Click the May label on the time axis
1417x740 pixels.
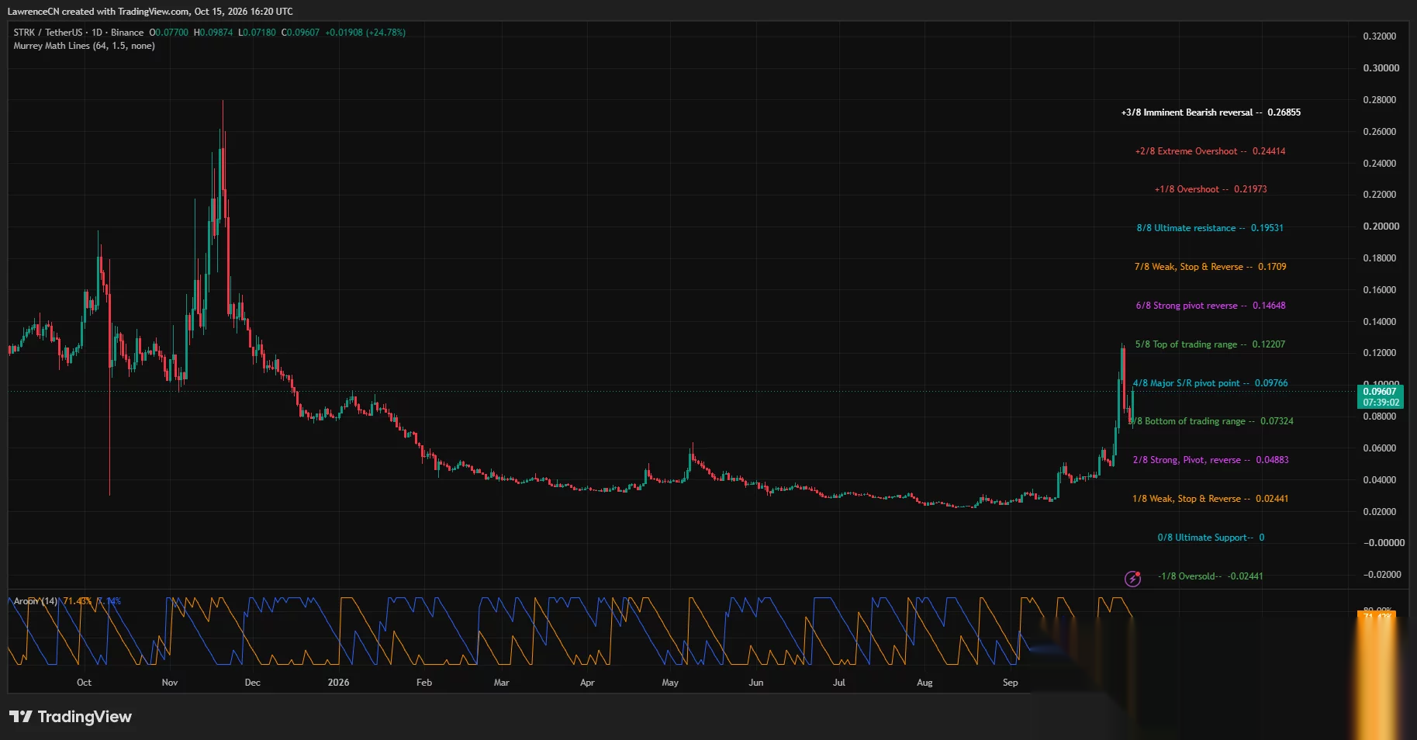[670, 683]
